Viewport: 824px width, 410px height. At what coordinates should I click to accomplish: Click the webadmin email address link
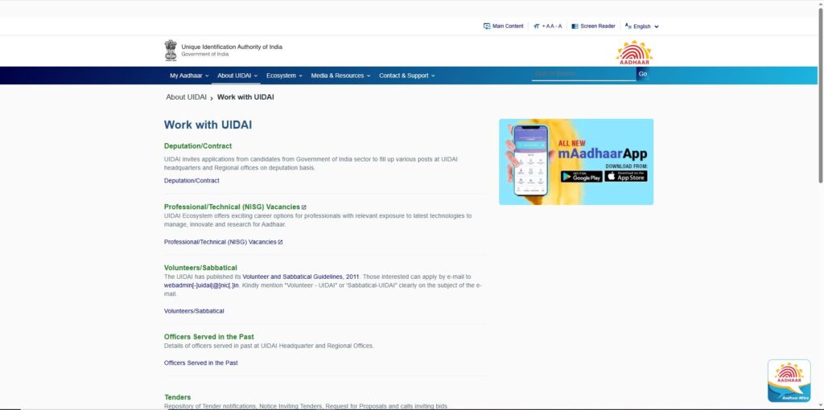coord(201,285)
